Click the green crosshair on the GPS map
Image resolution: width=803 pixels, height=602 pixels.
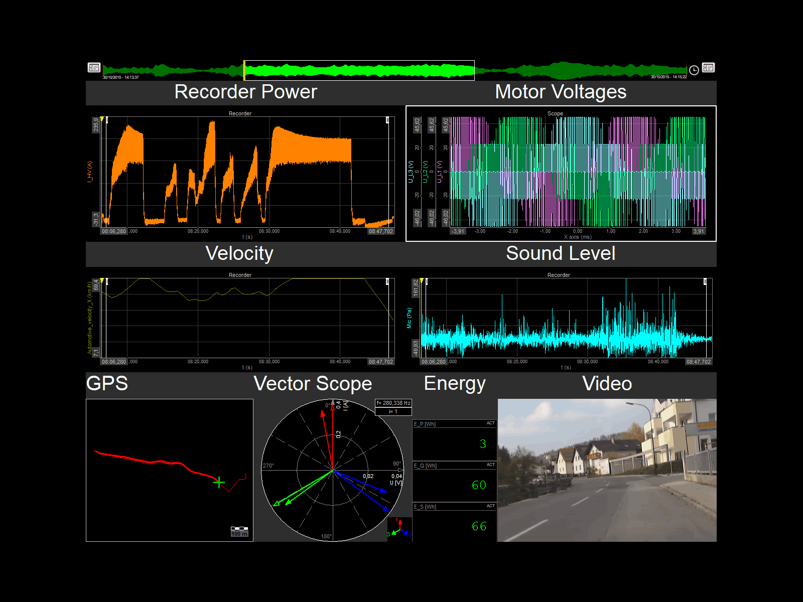219,483
